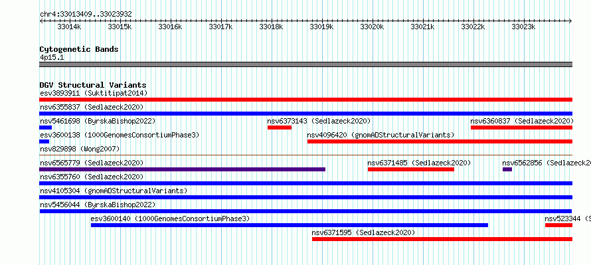The height and width of the screenshot is (265, 591).
Task: Click the 'nsv829898 (Wong2007)' label
Action: click(80, 149)
